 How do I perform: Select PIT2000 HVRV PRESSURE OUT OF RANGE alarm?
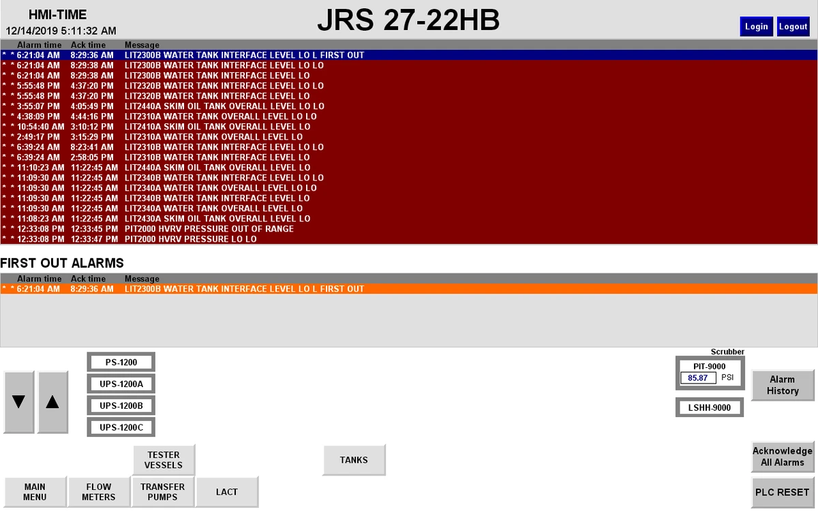point(409,229)
